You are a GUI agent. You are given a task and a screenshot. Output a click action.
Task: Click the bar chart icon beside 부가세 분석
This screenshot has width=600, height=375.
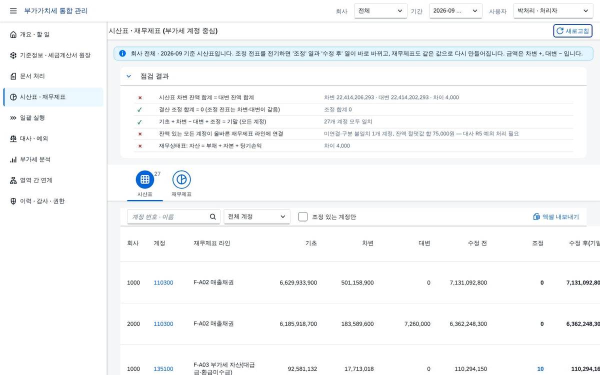(13, 159)
